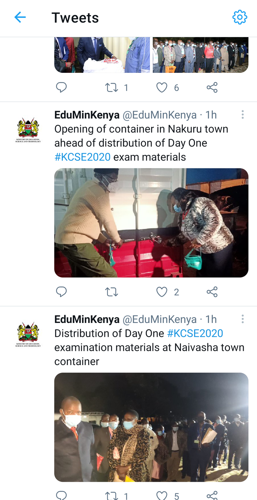Open #KCSE2020 hashtag in Nakuru tweet
The height and width of the screenshot is (500, 257).
point(82,157)
